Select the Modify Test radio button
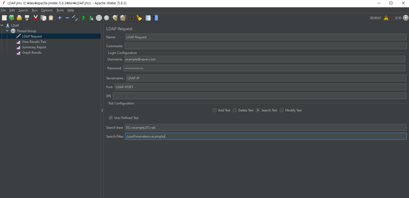The image size is (409, 198). click(282, 110)
